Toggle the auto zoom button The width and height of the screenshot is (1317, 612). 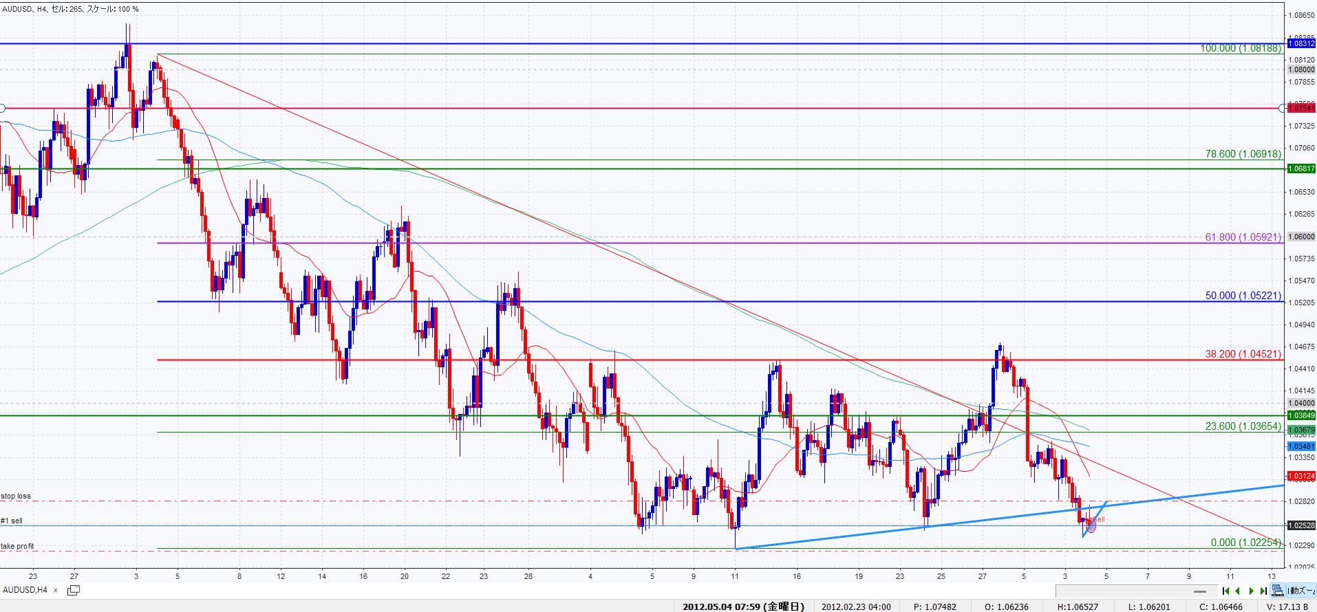click(1300, 591)
